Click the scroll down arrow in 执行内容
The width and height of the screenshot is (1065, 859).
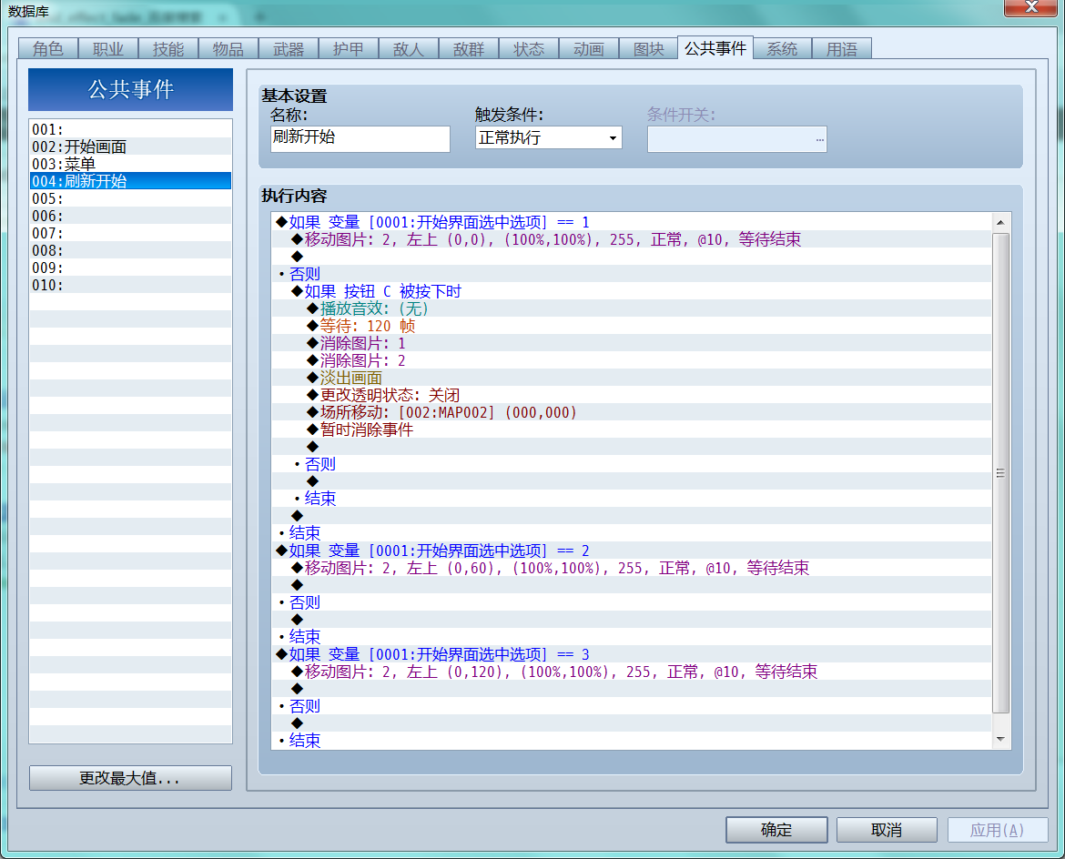[1000, 739]
